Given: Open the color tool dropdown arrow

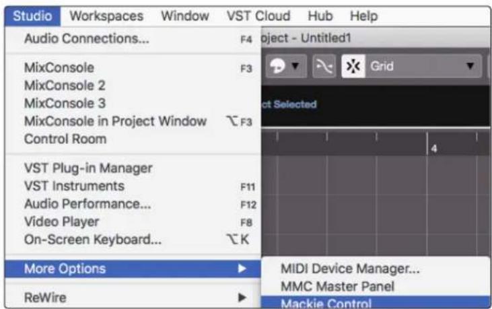Looking at the screenshot, I should tap(295, 66).
